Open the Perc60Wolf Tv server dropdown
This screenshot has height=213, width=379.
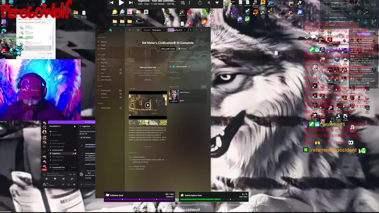coord(55,126)
